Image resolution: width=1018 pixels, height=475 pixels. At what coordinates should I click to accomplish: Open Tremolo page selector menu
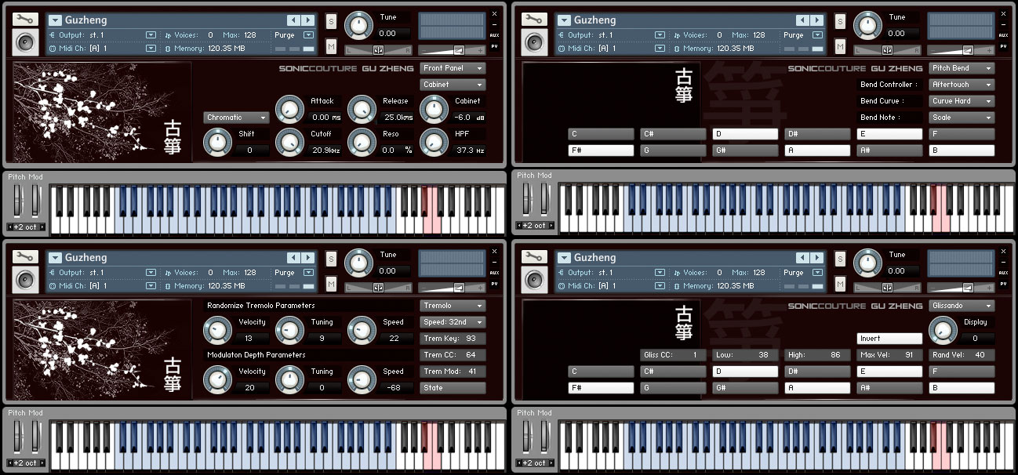(453, 306)
